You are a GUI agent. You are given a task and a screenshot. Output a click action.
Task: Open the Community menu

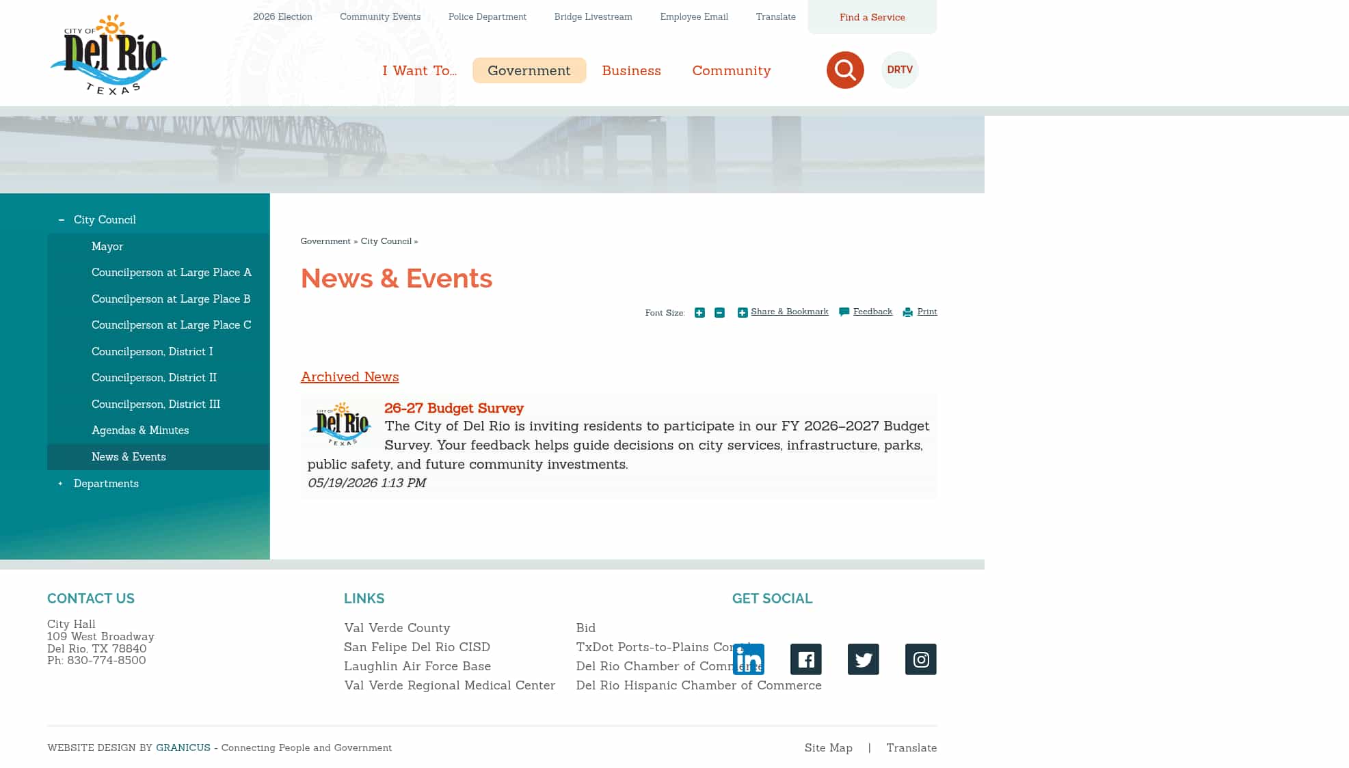[732, 70]
